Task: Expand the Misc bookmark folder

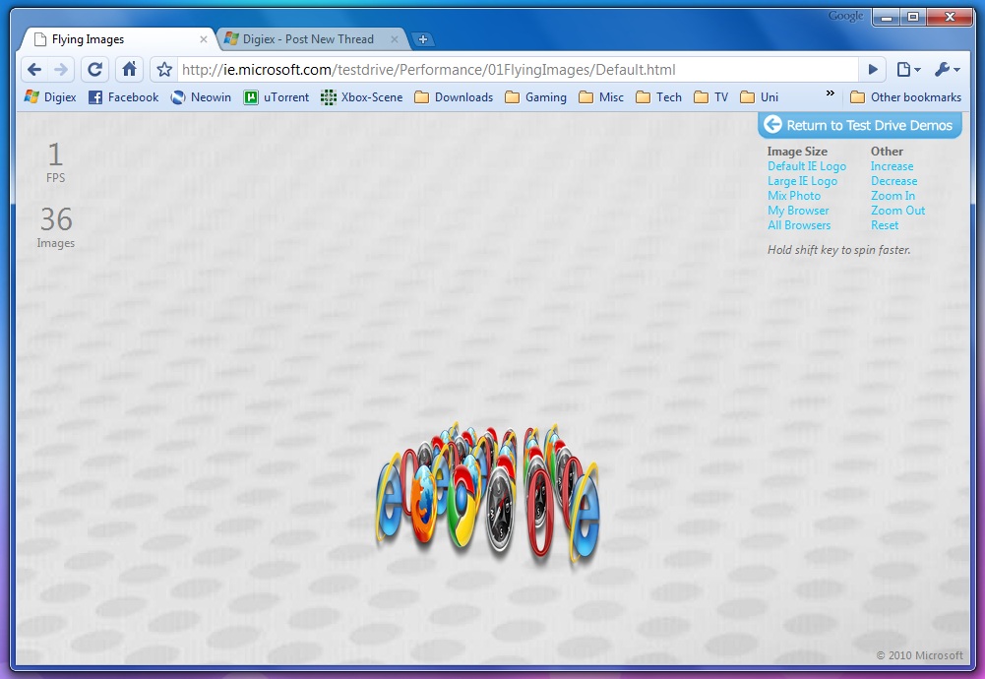Action: pyautogui.click(x=601, y=97)
